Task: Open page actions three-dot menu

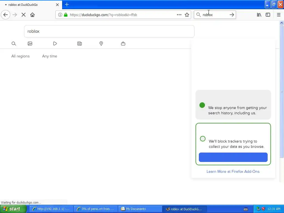Action: point(179,15)
